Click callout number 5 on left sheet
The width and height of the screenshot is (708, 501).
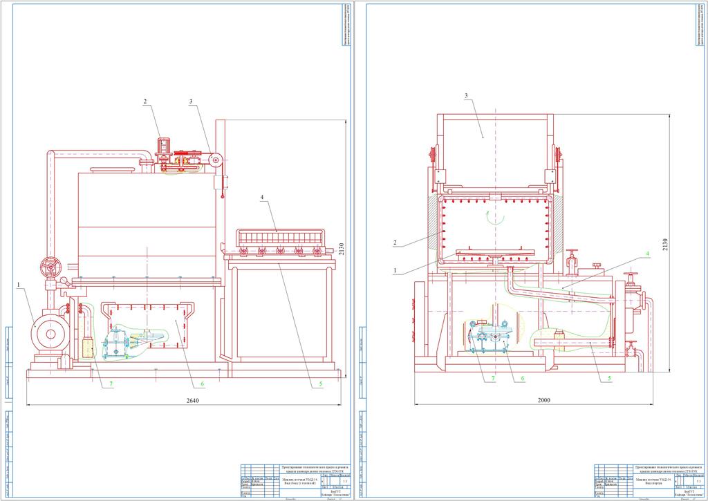(321, 384)
